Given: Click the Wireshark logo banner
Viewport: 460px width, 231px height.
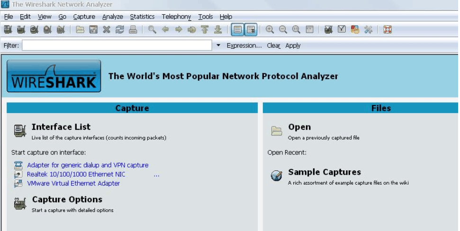Looking at the screenshot, I should click(x=54, y=76).
